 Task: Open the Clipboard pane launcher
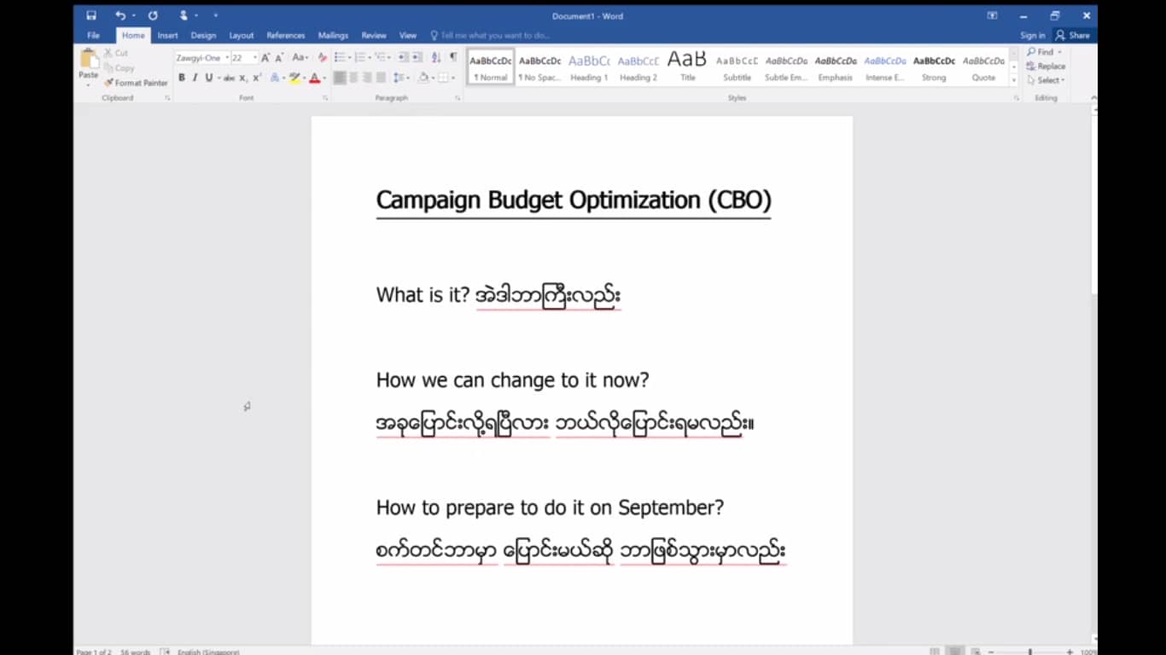tap(167, 98)
